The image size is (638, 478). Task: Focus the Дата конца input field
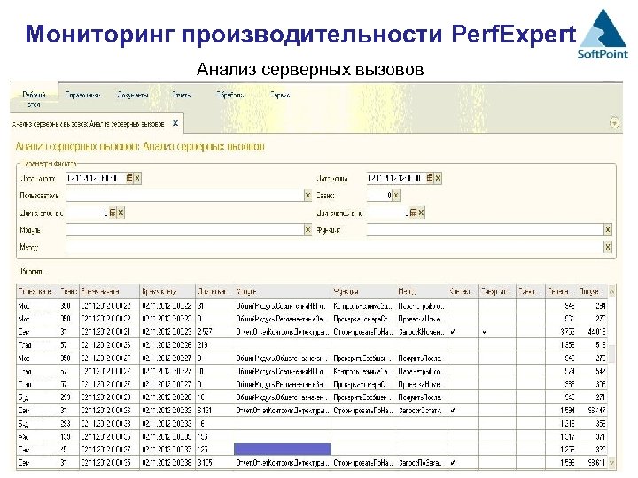coord(396,178)
